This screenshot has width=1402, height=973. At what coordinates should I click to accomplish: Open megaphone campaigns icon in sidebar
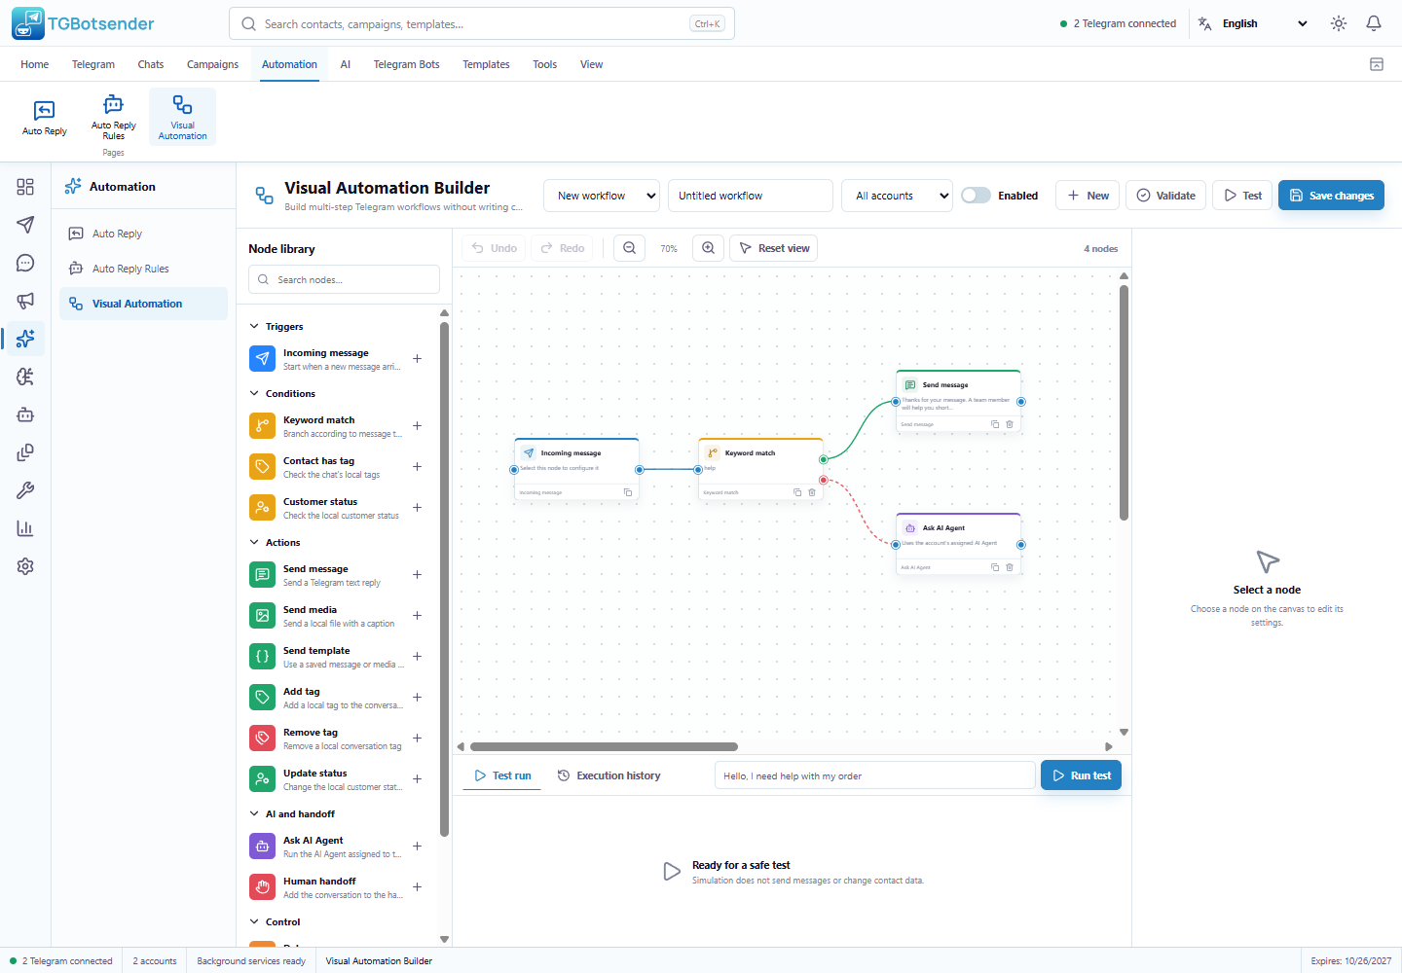pyautogui.click(x=25, y=301)
